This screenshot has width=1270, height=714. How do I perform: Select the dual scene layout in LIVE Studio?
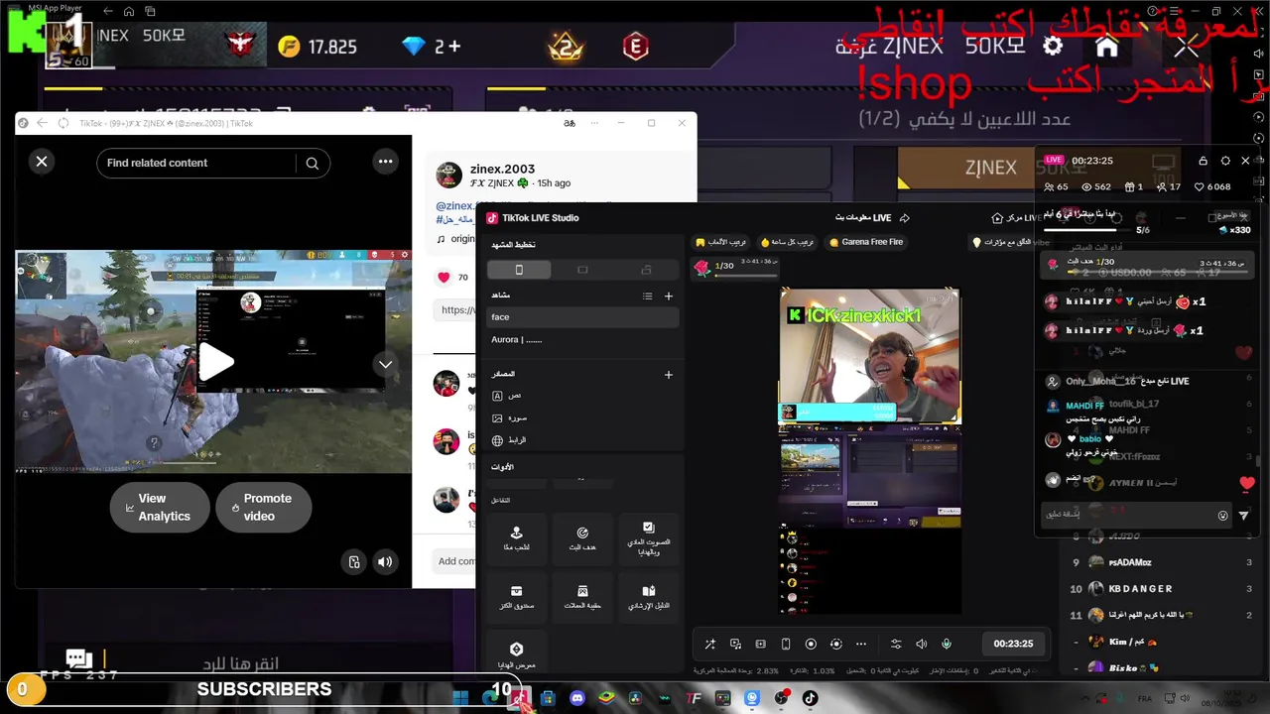(x=646, y=270)
